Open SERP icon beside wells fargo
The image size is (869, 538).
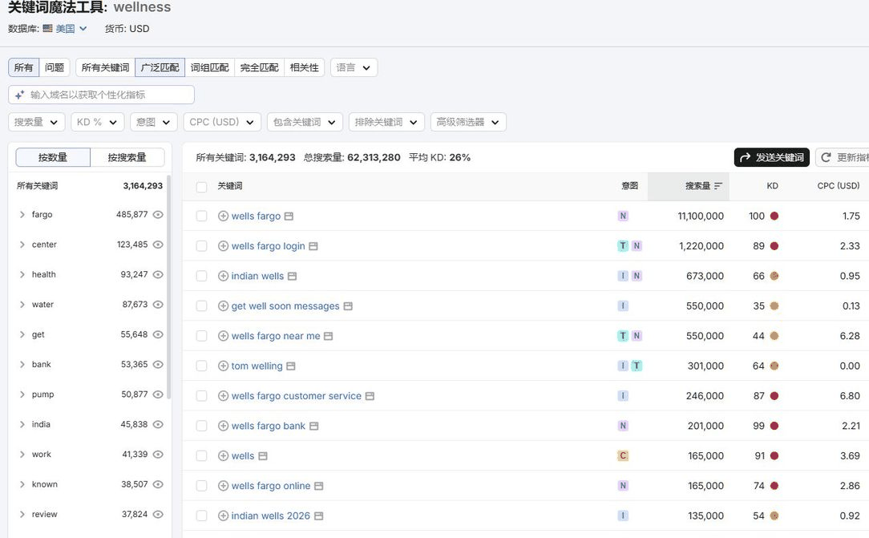289,216
